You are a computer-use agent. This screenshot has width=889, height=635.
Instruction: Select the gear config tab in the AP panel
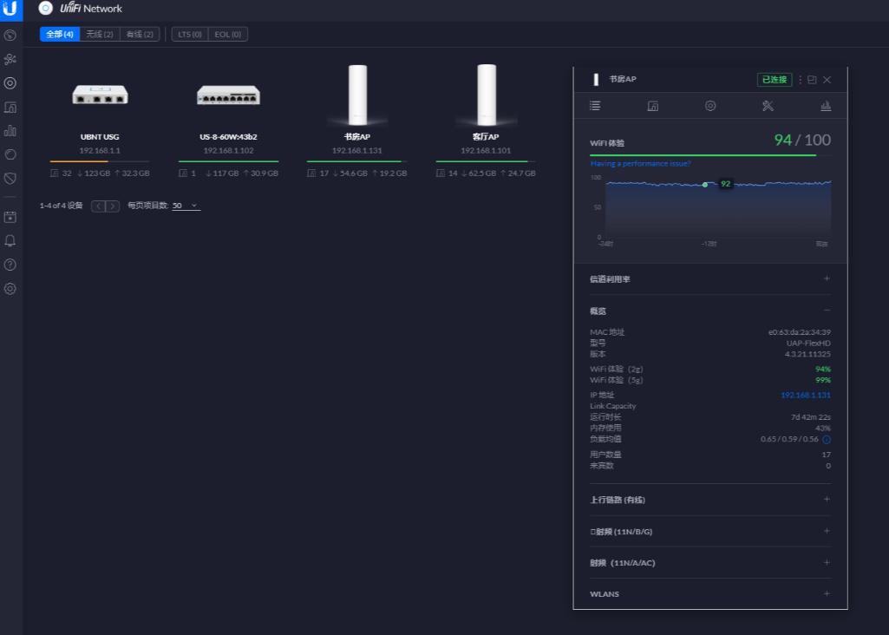[710, 105]
